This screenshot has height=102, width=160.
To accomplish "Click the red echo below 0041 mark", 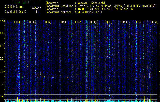I will [18, 76].
